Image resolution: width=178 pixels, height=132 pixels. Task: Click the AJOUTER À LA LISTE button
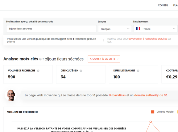coord(104,59)
